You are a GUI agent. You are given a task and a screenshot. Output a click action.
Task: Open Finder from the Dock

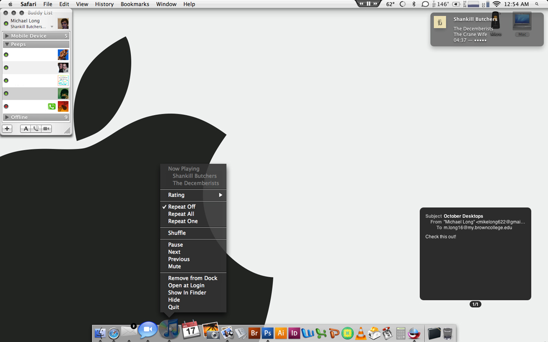point(100,333)
